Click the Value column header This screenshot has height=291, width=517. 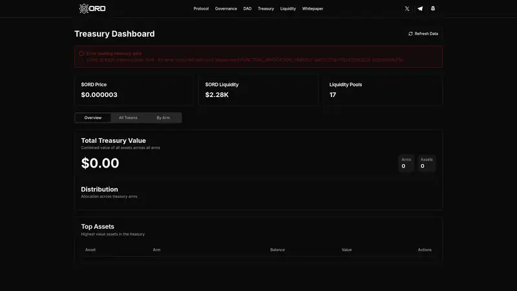[346, 250]
